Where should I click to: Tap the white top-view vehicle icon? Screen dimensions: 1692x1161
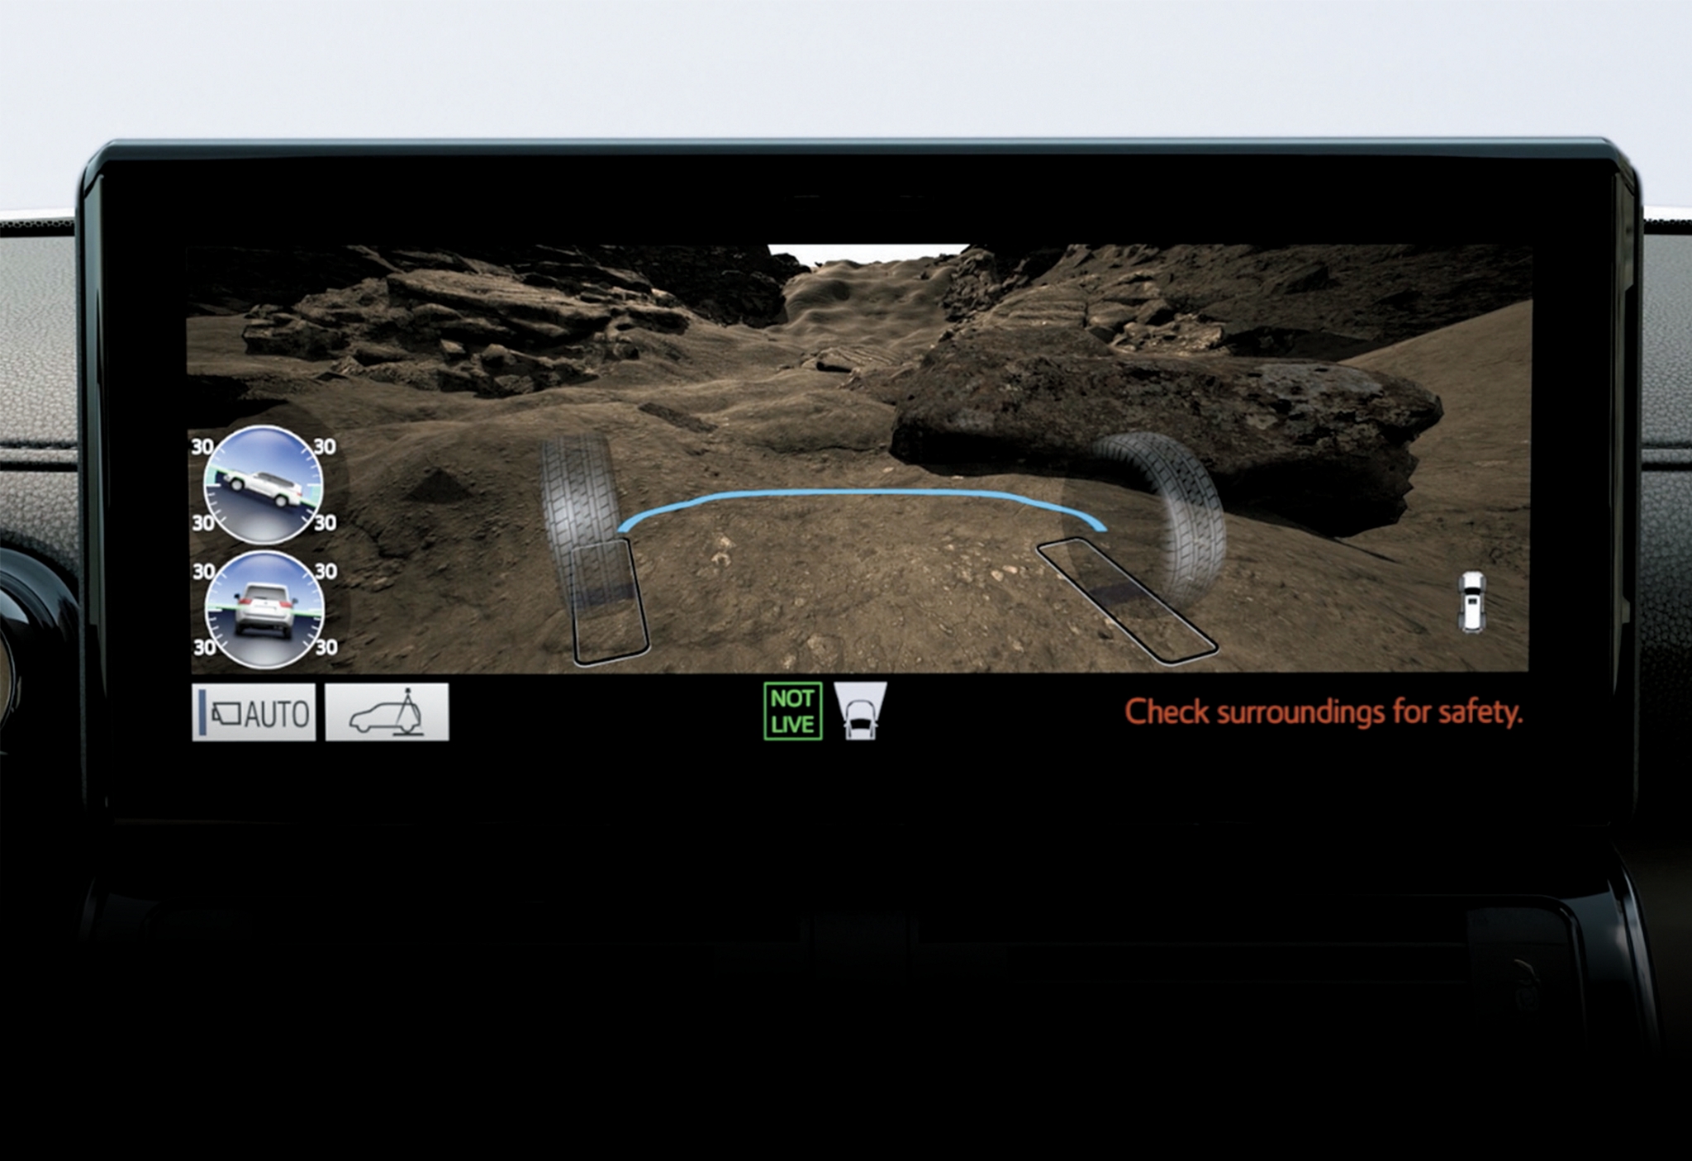tap(1471, 602)
